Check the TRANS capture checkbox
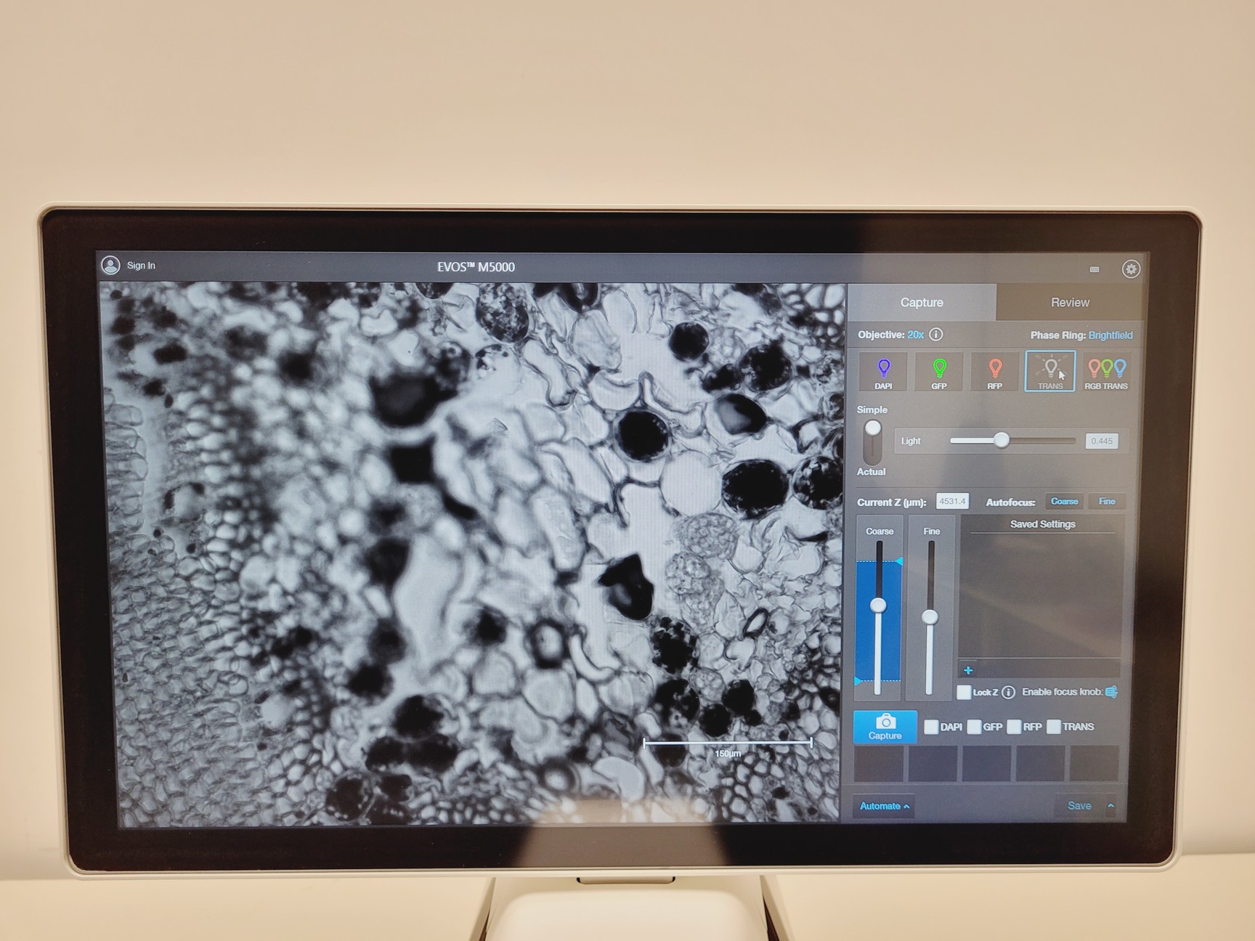The image size is (1255, 941). [1054, 726]
